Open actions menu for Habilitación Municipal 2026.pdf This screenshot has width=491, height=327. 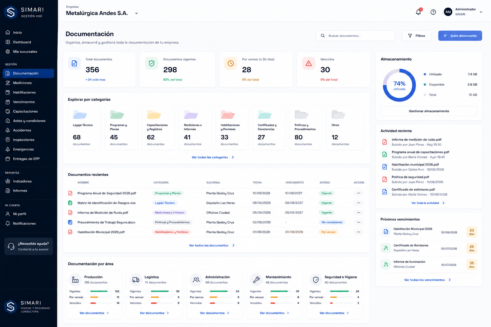coord(359,232)
